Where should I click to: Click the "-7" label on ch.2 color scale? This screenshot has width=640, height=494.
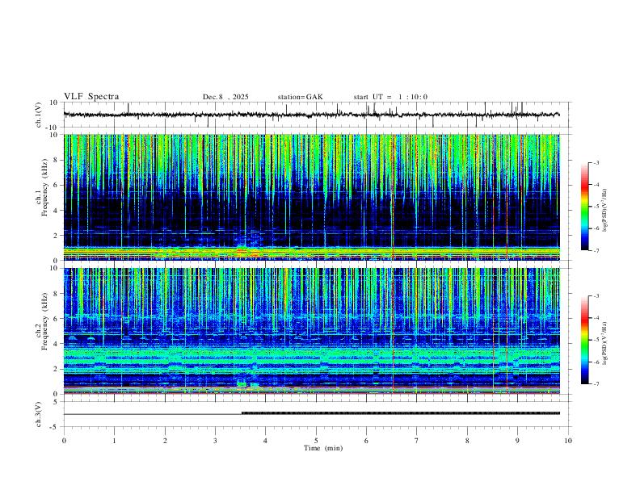596,384
